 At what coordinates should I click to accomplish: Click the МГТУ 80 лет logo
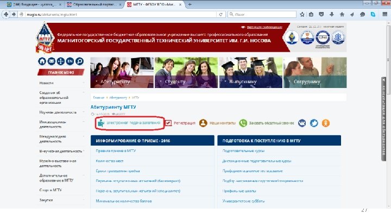coord(45,38)
